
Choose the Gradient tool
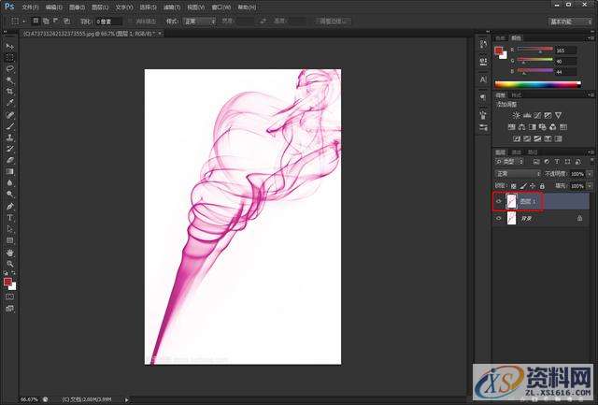(10, 171)
